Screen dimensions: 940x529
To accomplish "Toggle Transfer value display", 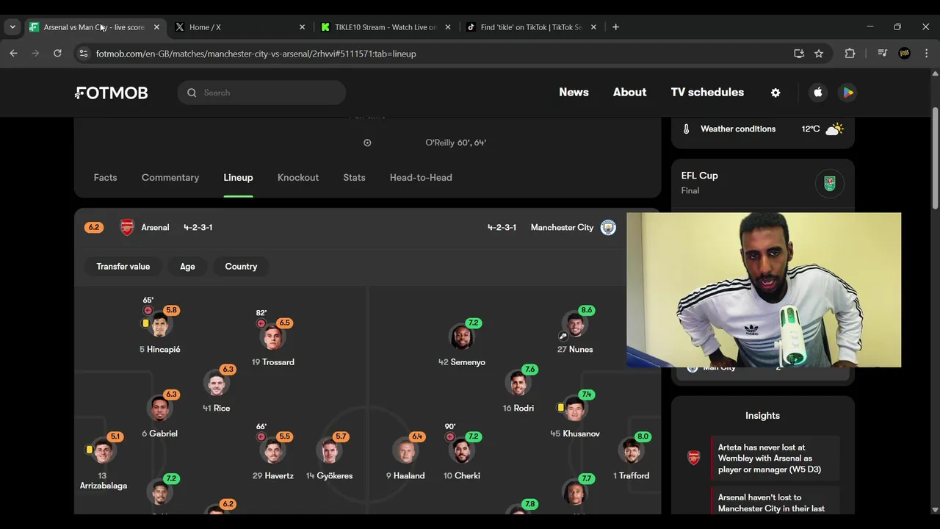I will click(x=123, y=267).
